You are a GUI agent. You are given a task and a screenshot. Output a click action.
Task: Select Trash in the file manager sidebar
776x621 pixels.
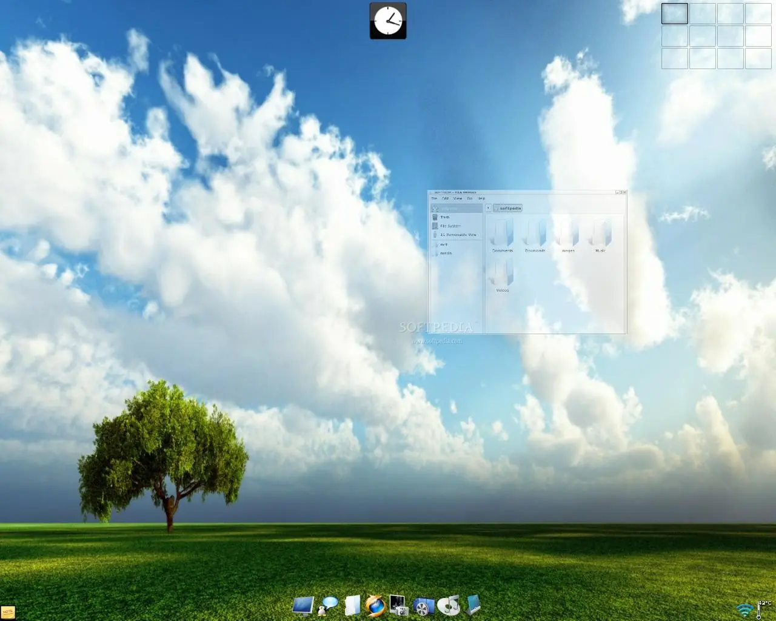pos(457,217)
